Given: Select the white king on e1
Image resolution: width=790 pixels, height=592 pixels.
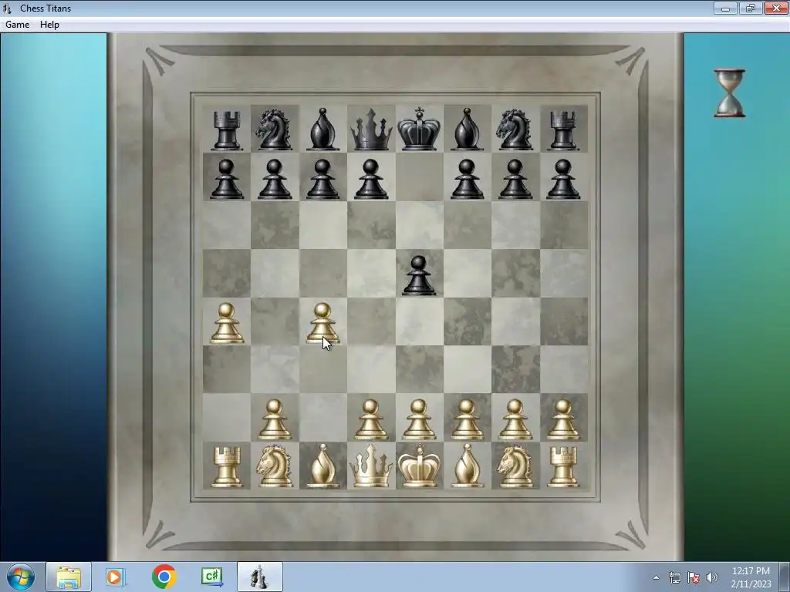Looking at the screenshot, I should 419,466.
